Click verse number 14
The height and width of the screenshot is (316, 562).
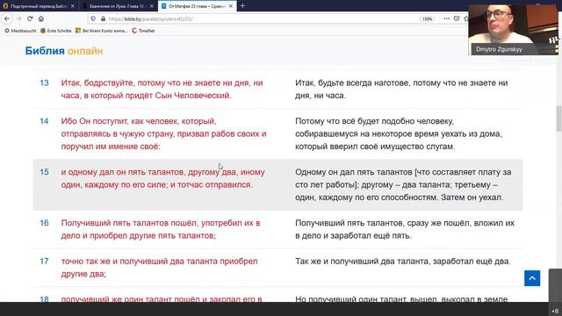pos(44,121)
